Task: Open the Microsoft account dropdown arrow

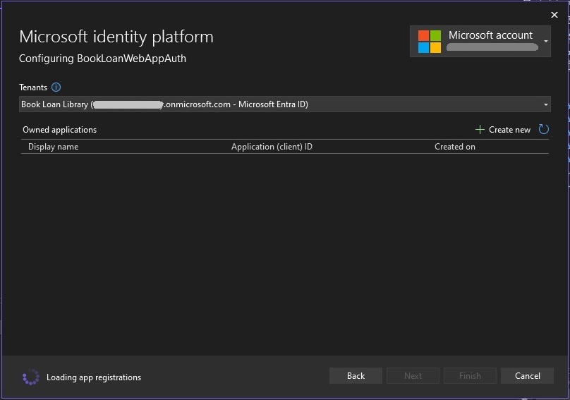Action: tap(545, 41)
